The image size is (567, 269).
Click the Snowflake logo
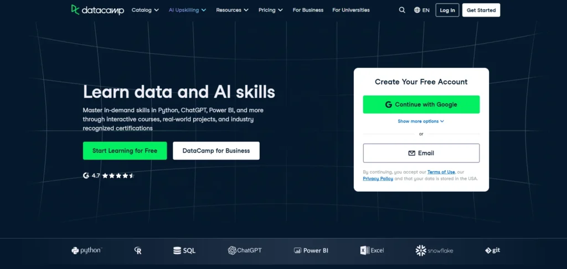pyautogui.click(x=434, y=251)
